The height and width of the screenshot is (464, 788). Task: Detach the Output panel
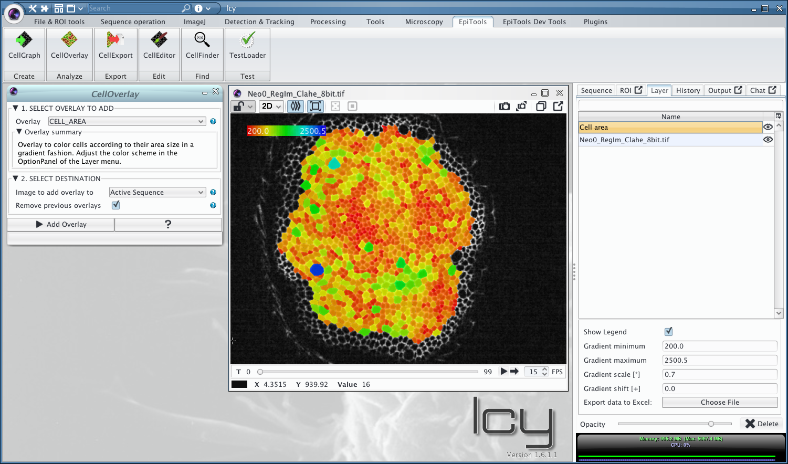click(738, 90)
